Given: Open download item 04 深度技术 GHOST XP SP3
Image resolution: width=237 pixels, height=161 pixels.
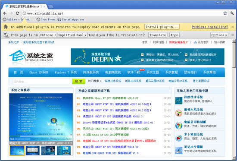Looking at the screenshot, I should [x=113, y=117].
